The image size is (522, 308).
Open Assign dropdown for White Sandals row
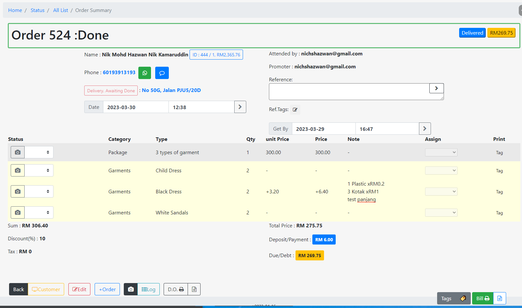[441, 212]
